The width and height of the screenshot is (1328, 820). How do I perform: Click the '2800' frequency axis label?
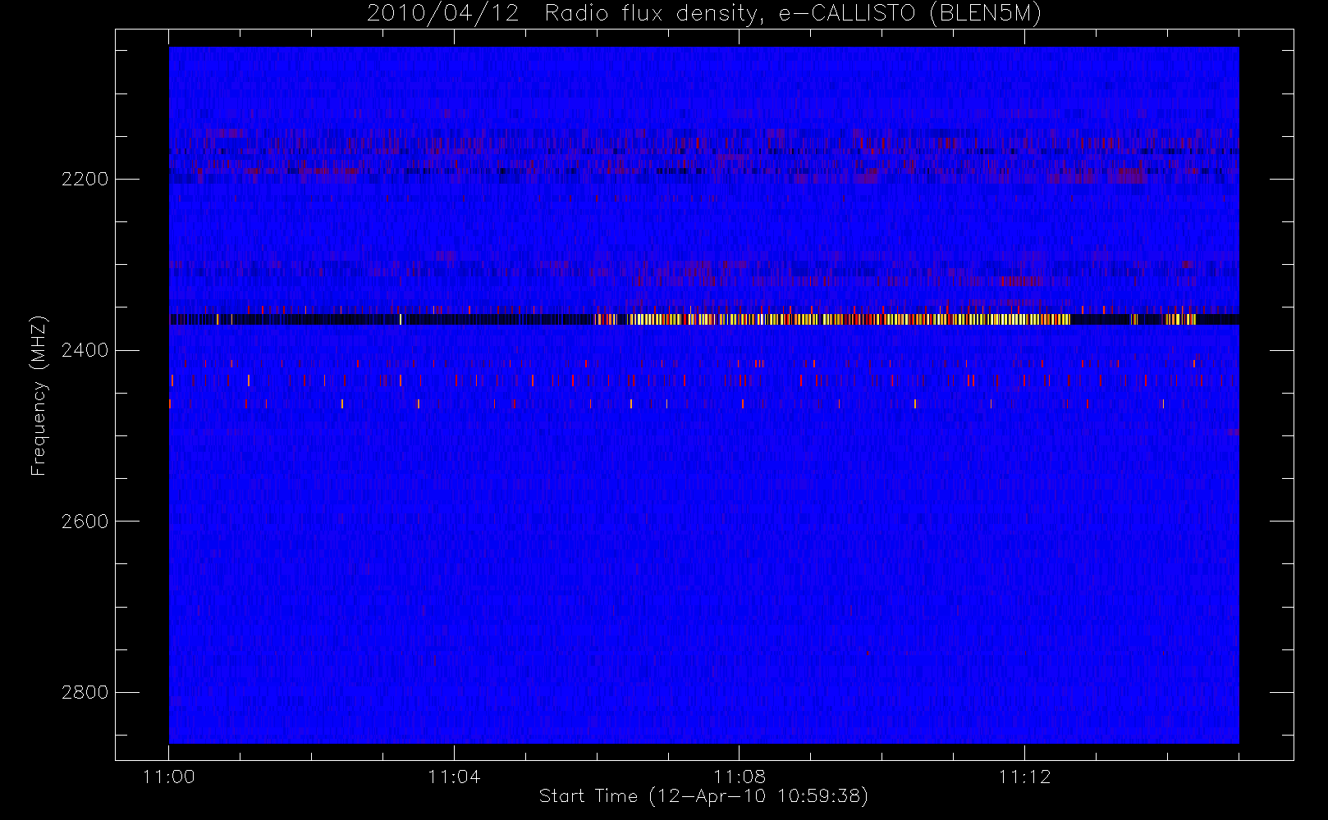click(85, 693)
